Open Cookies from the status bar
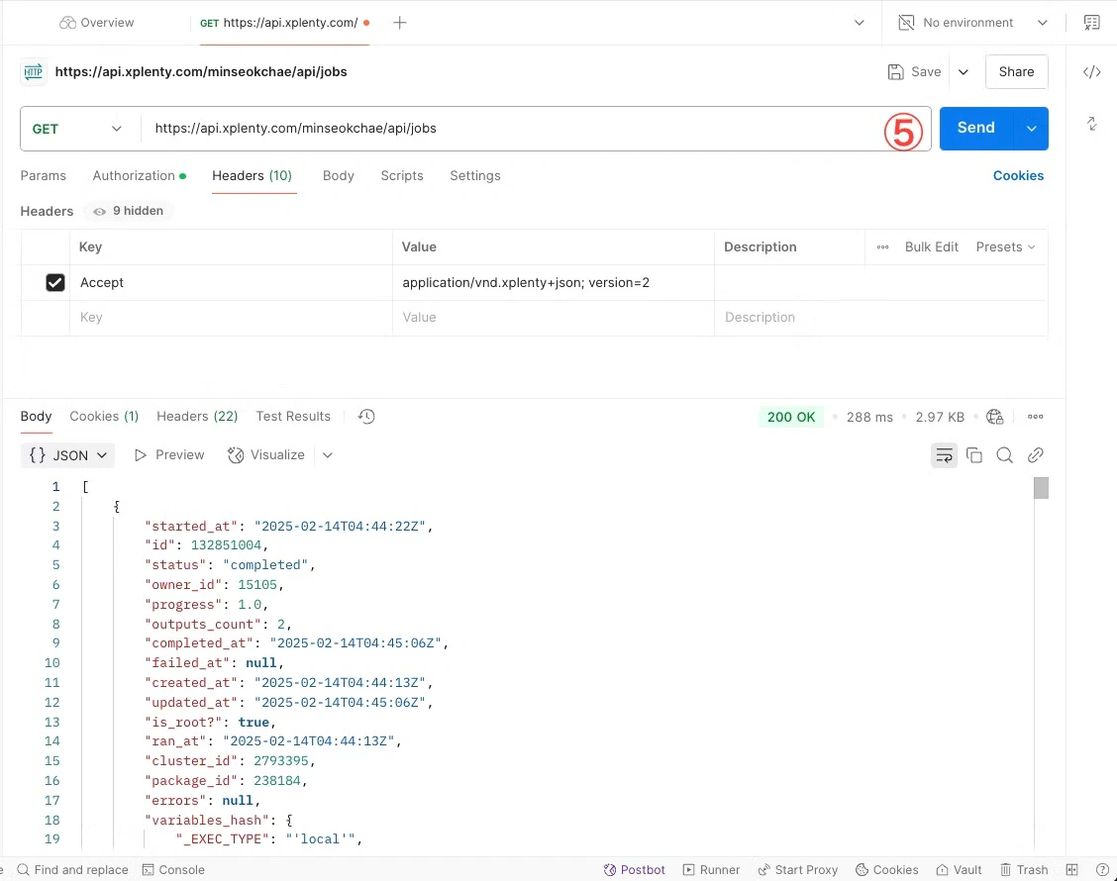 (x=887, y=869)
